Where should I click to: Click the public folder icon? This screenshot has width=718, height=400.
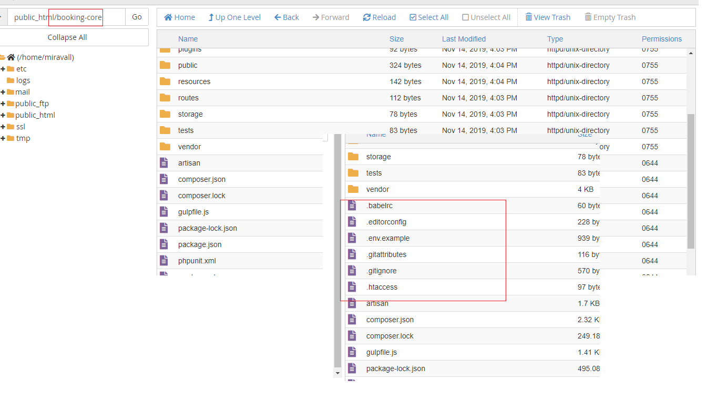point(165,65)
